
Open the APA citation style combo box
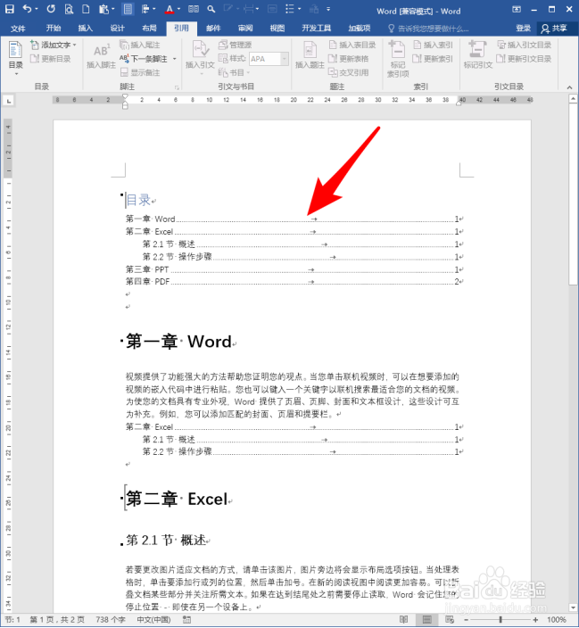click(x=269, y=59)
